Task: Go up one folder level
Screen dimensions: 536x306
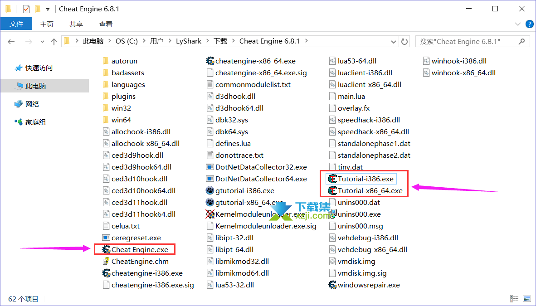Action: coord(54,42)
